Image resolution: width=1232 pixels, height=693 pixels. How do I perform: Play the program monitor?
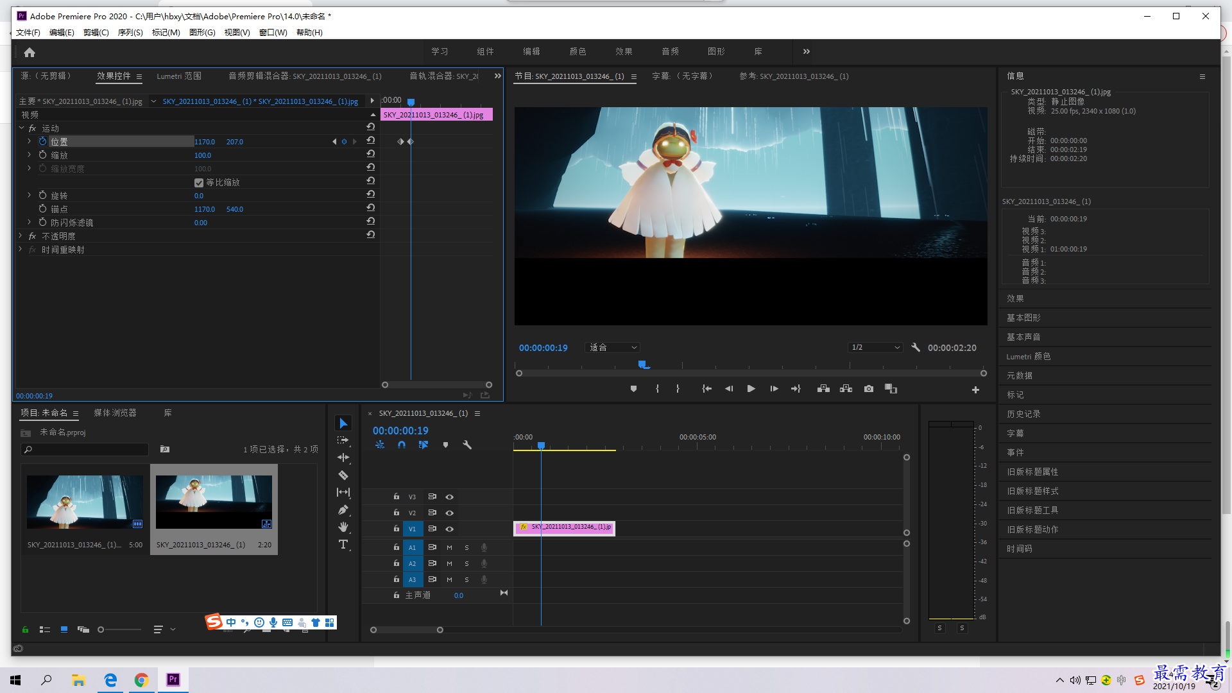[751, 389]
